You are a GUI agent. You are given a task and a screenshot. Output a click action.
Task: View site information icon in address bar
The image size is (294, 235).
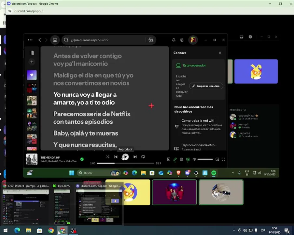(10, 11)
